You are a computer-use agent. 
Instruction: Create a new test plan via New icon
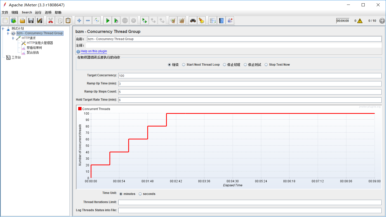(x=5, y=21)
